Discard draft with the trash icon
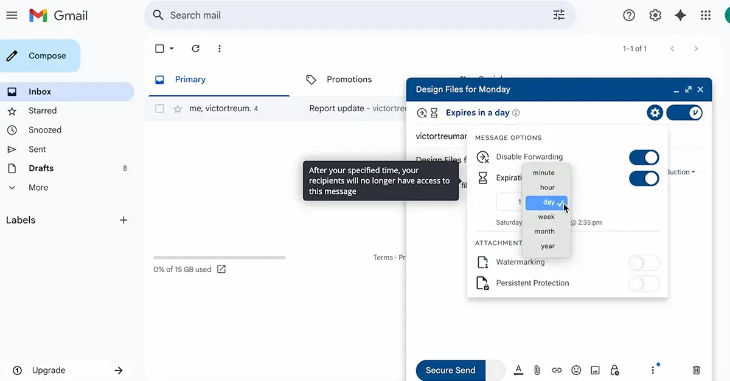This screenshot has width=730, height=381. click(x=697, y=370)
